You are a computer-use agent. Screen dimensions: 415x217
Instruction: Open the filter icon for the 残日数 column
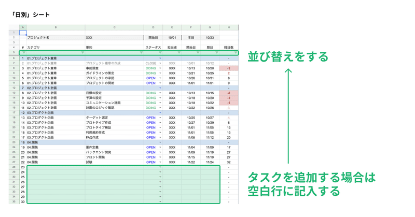(x=236, y=53)
